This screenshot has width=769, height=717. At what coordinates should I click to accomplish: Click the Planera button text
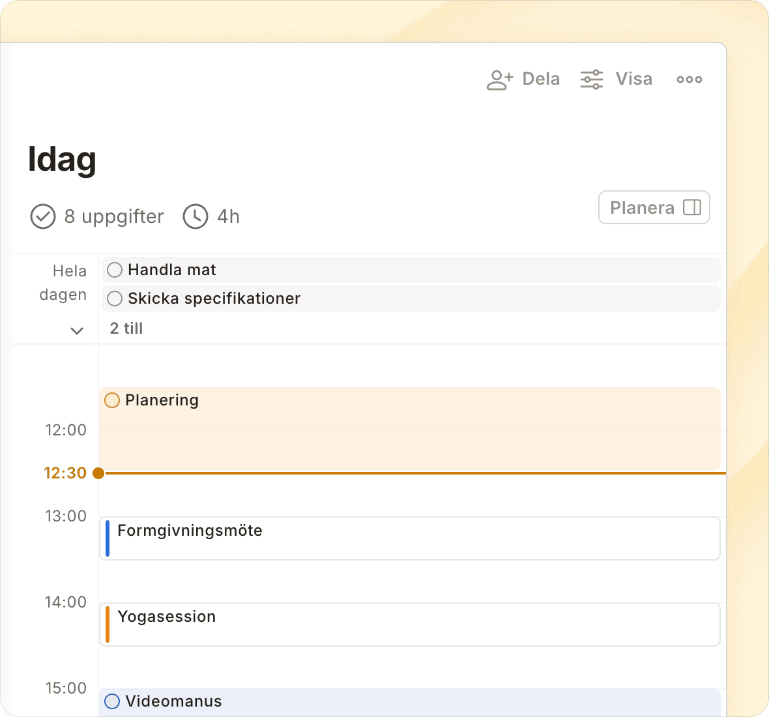click(642, 207)
